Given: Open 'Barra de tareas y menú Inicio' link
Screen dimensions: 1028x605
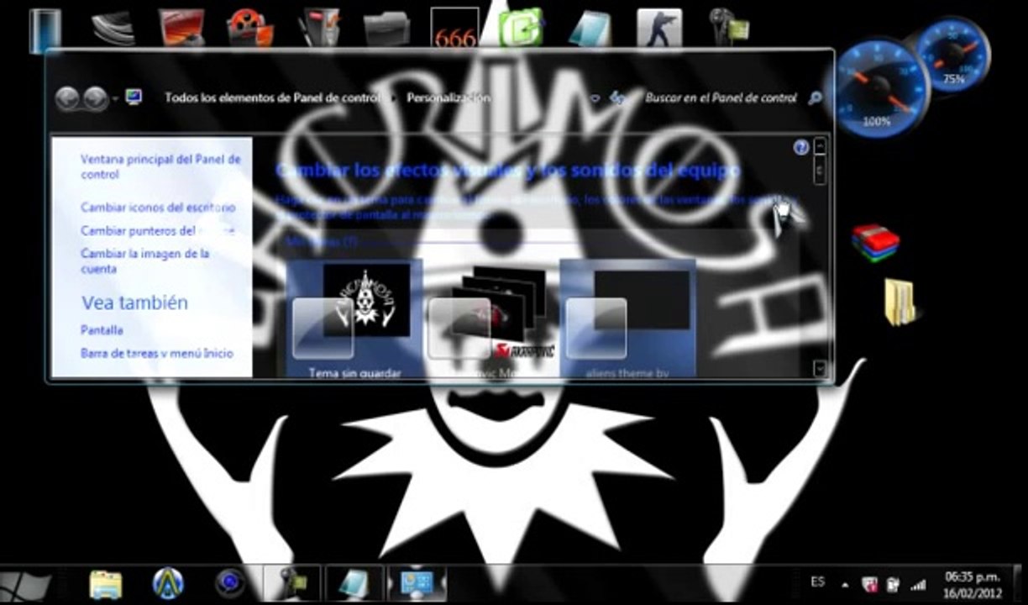Looking at the screenshot, I should 157,354.
